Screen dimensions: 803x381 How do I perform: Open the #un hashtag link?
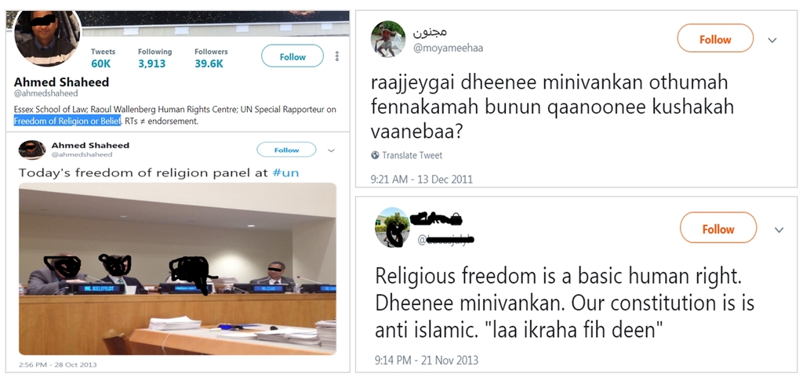tap(285, 173)
